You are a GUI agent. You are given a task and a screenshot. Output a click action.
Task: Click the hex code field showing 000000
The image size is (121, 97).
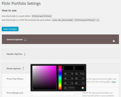(69, 88)
